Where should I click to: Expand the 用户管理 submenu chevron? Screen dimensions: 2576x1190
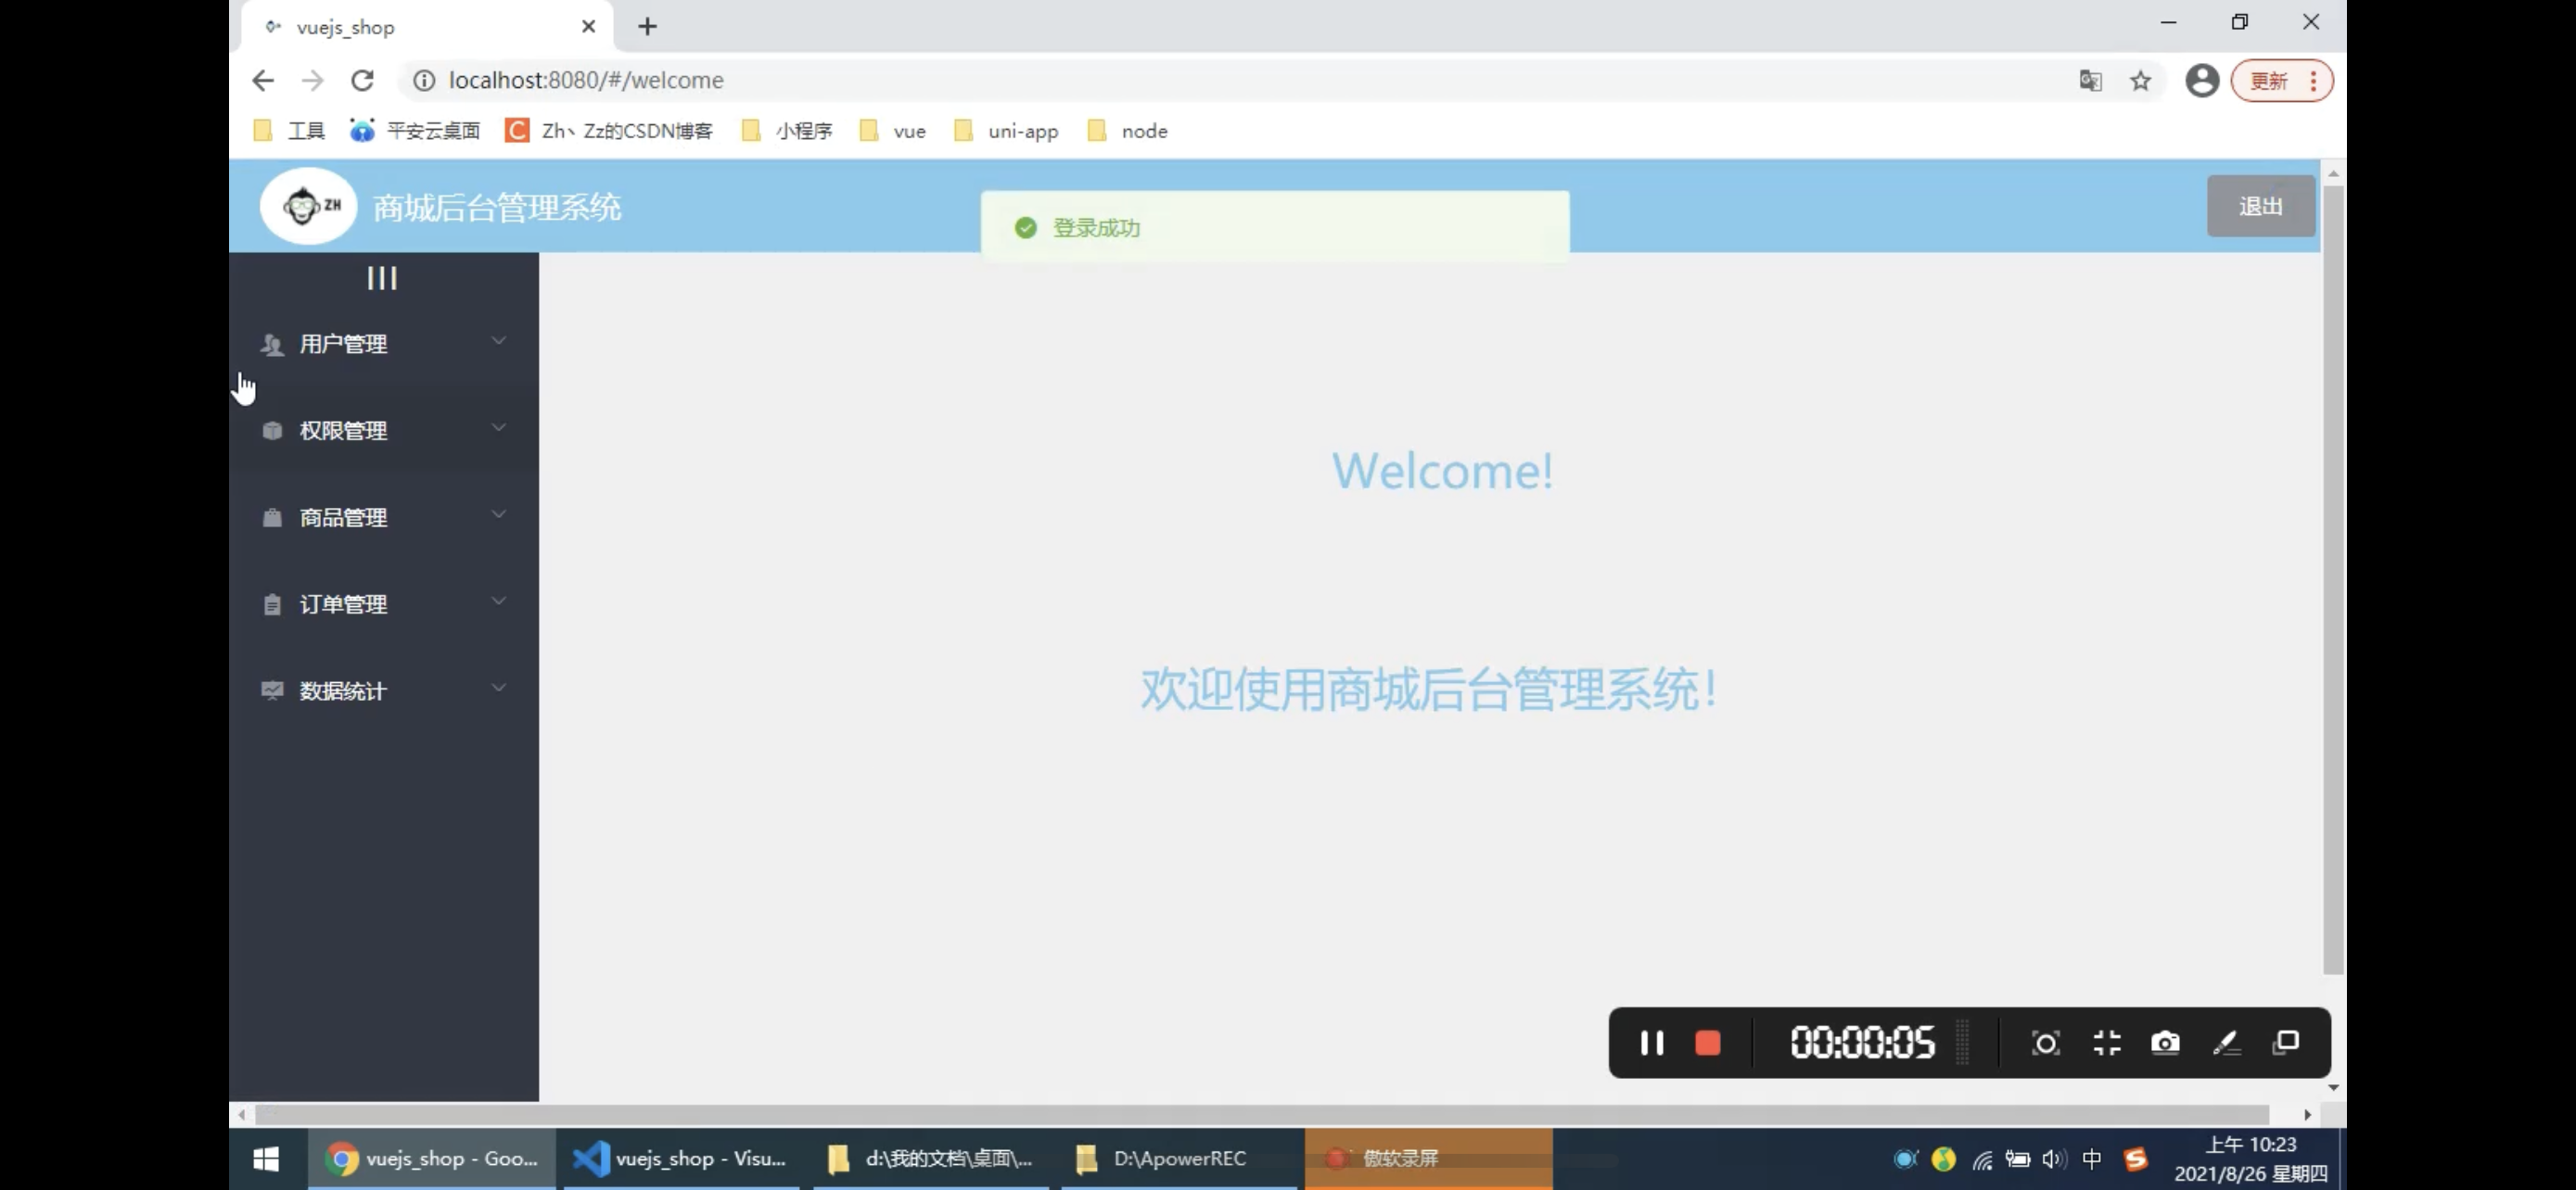[x=499, y=342]
